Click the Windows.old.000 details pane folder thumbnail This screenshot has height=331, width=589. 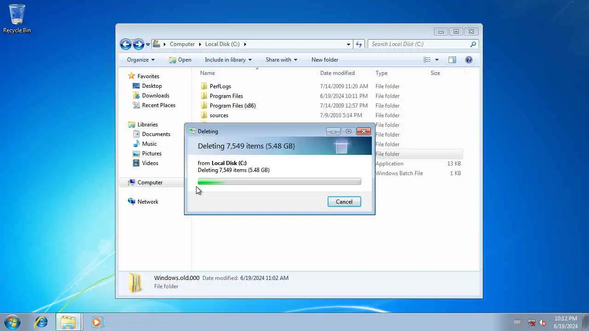point(135,282)
